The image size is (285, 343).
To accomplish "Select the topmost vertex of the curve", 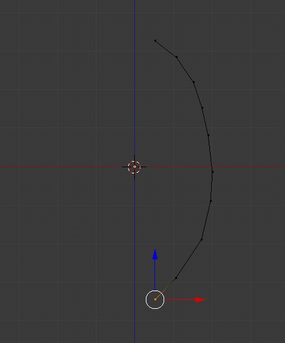I will click(x=155, y=41).
